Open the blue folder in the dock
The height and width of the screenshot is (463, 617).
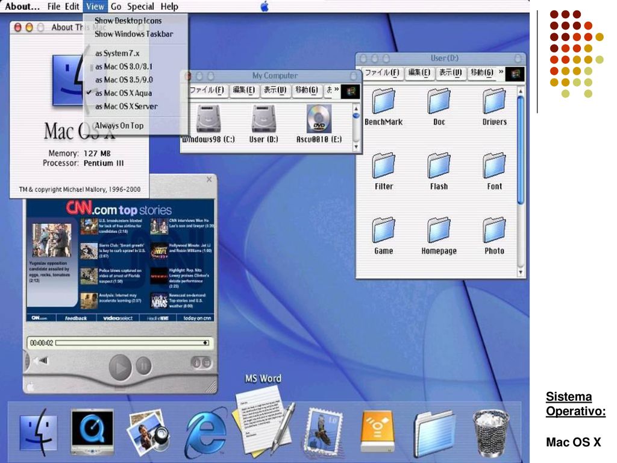435,433
